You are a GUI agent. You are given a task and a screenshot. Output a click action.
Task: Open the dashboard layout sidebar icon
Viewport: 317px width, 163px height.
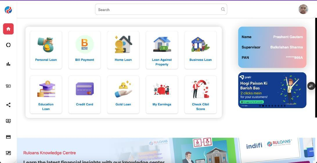tap(8, 86)
